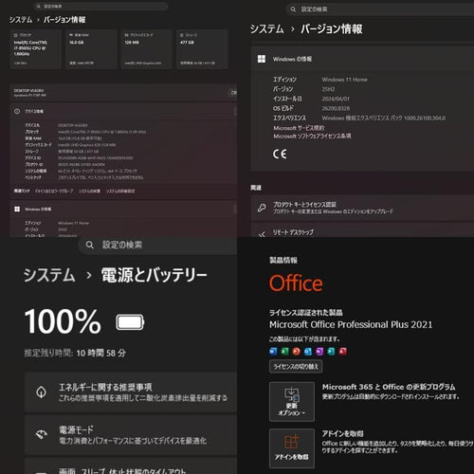Screen dimensions: 474x474
Task: Click the Word icon under Office products
Action: click(x=273, y=352)
